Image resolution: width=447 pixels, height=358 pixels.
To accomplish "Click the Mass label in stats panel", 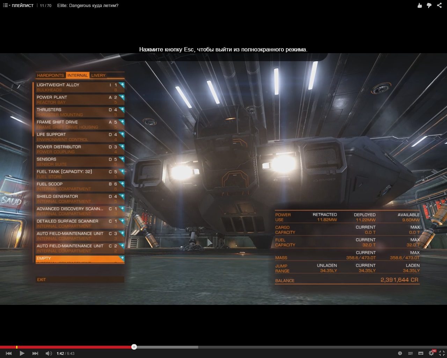I will pos(281,258).
